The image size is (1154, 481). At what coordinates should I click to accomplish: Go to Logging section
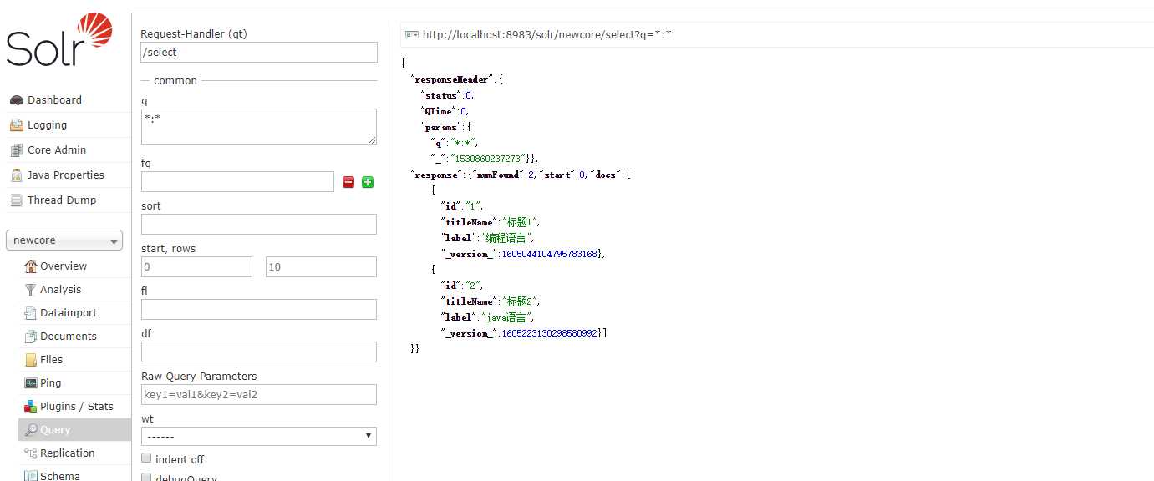(47, 125)
